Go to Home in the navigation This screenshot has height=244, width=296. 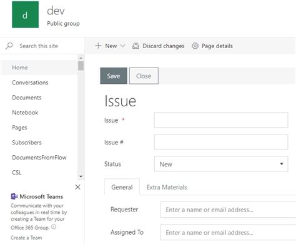click(39, 68)
